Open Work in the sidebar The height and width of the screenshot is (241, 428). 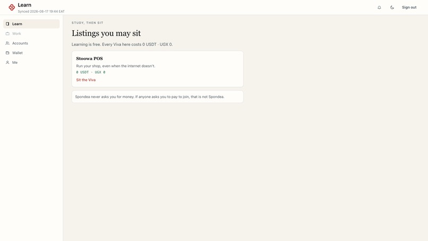pos(31,34)
